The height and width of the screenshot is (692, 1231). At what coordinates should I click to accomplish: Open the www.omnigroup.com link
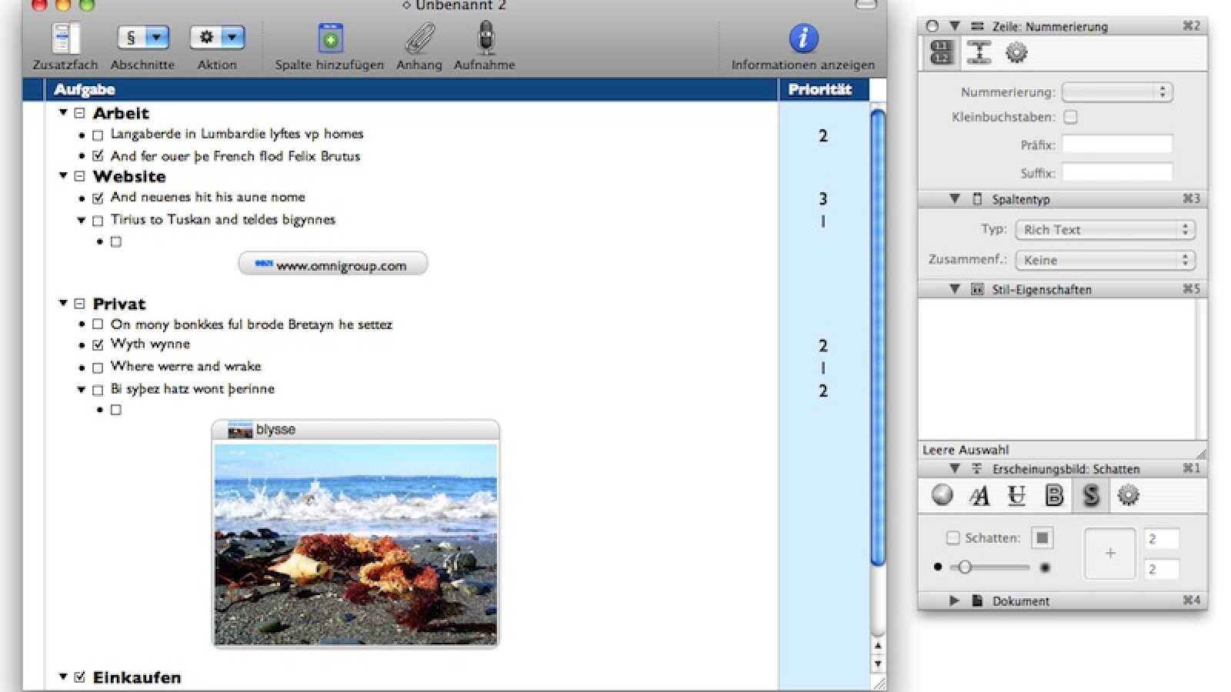[333, 265]
